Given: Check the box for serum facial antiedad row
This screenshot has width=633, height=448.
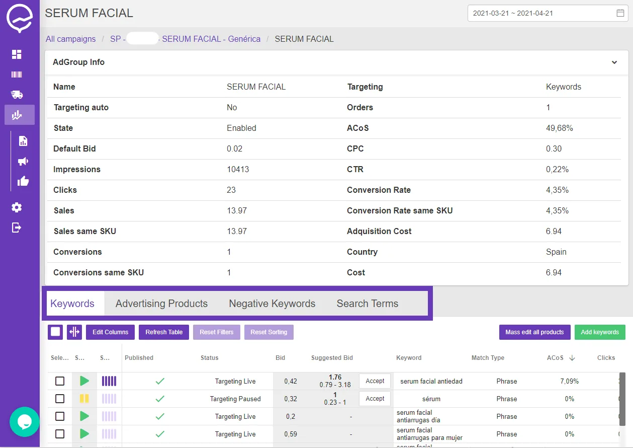Looking at the screenshot, I should coord(60,381).
